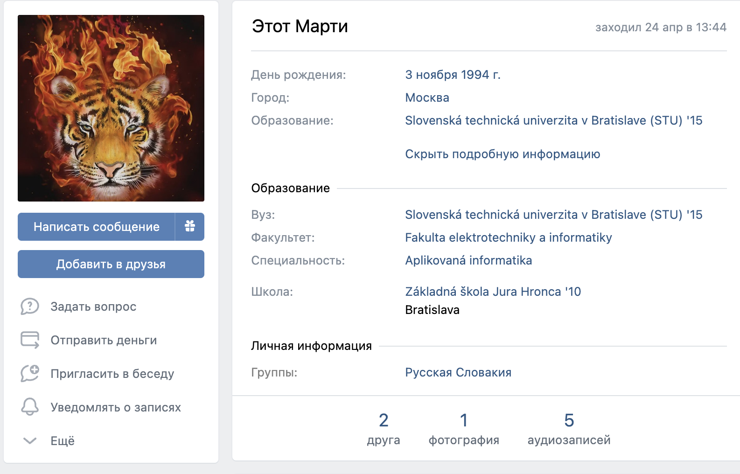740x474 pixels.
Task: Click the Группы label
Action: [274, 372]
